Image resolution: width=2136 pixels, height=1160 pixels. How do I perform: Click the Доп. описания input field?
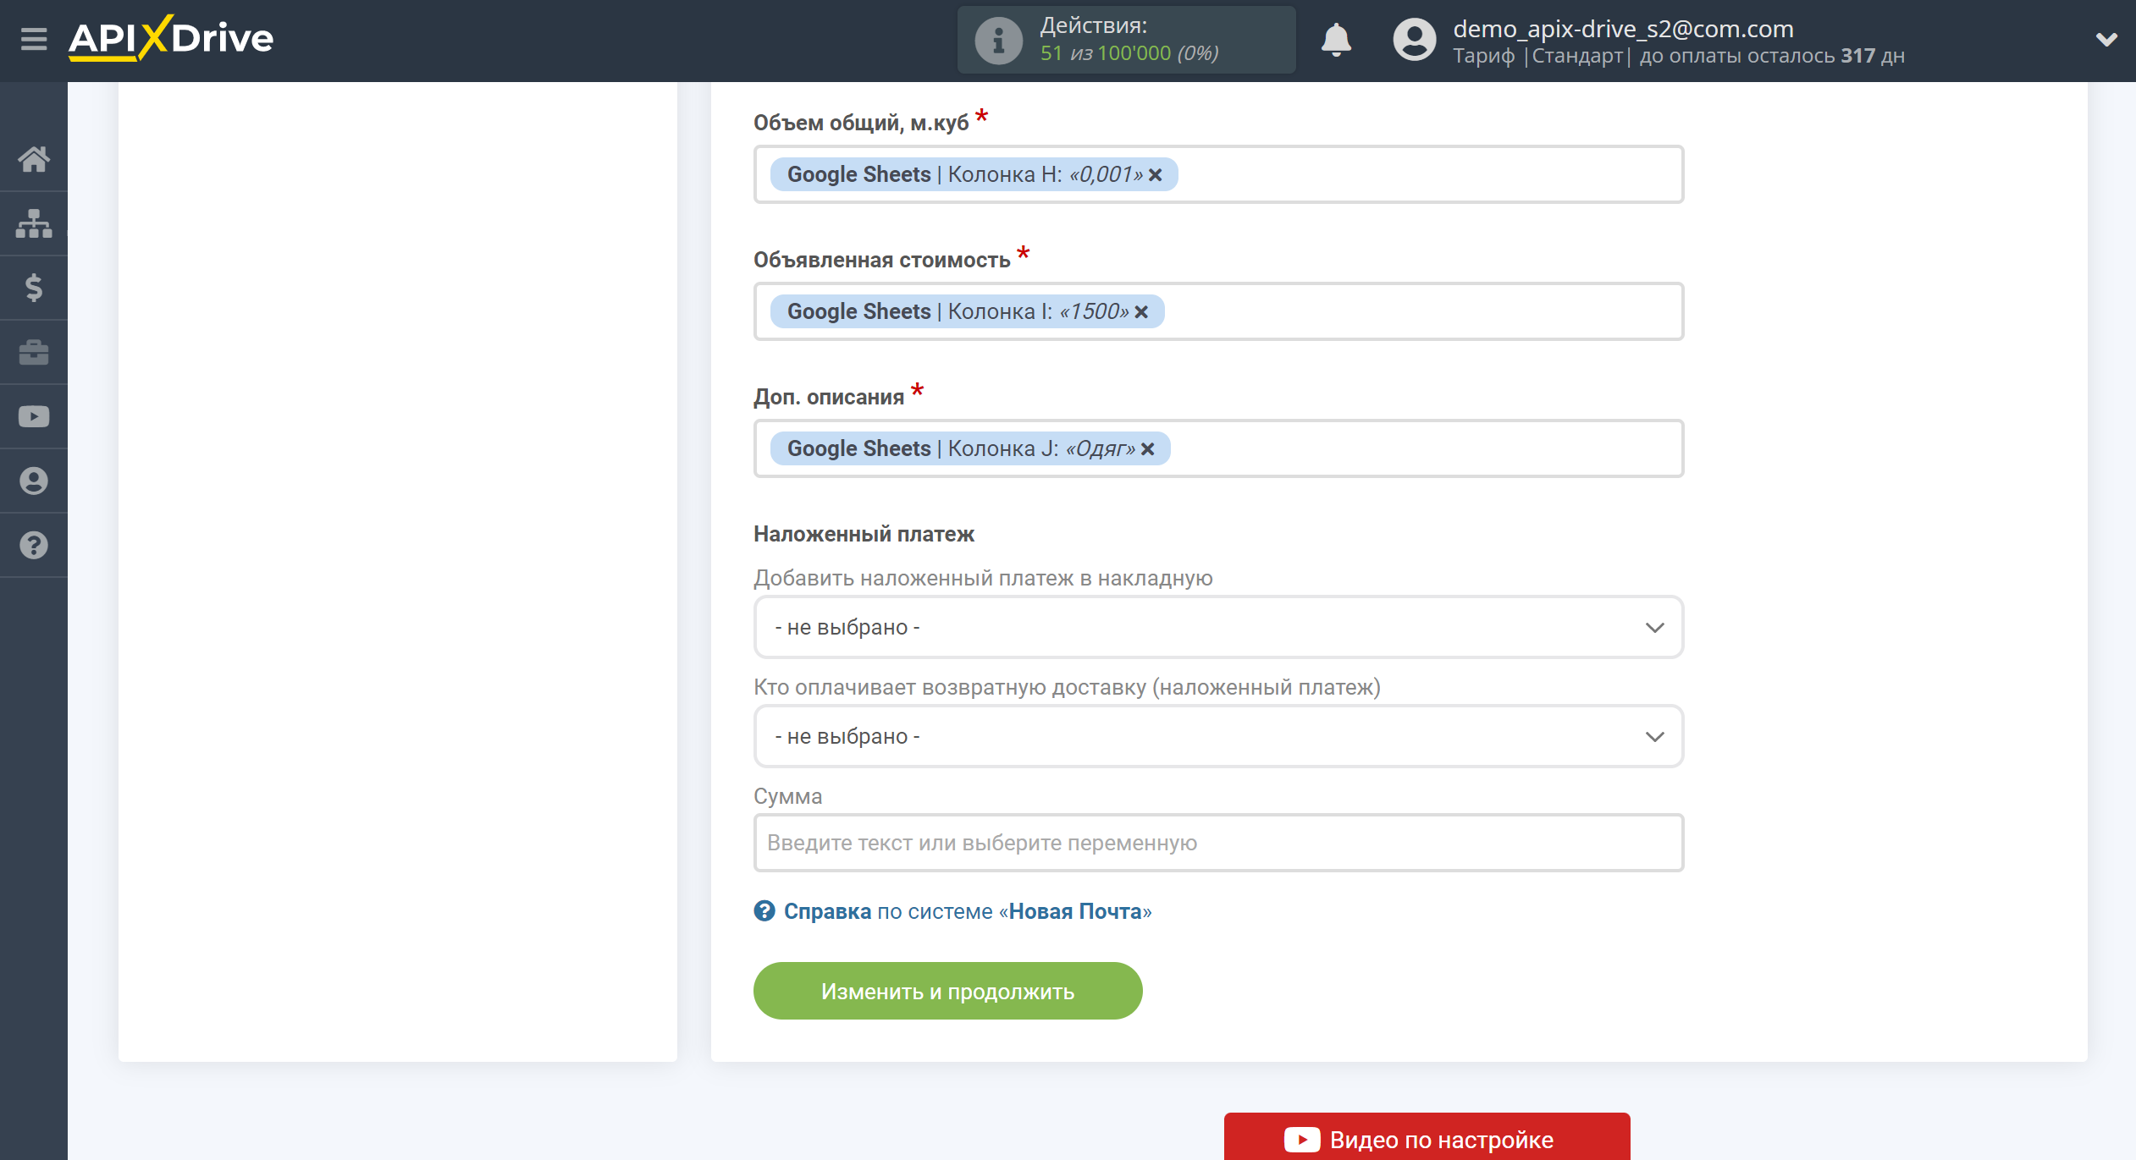(1218, 448)
